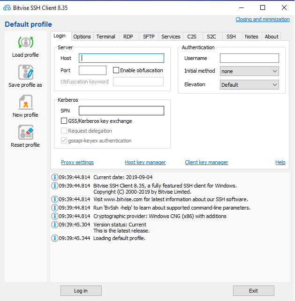Click info icon beside 'Version status: Current' entry
This screenshot has height=301, width=295.
[x=55, y=225]
